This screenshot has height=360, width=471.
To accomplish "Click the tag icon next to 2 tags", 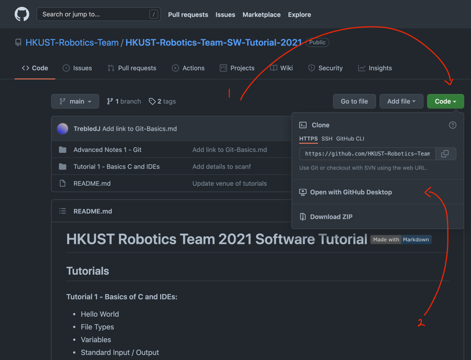I will [x=152, y=102].
